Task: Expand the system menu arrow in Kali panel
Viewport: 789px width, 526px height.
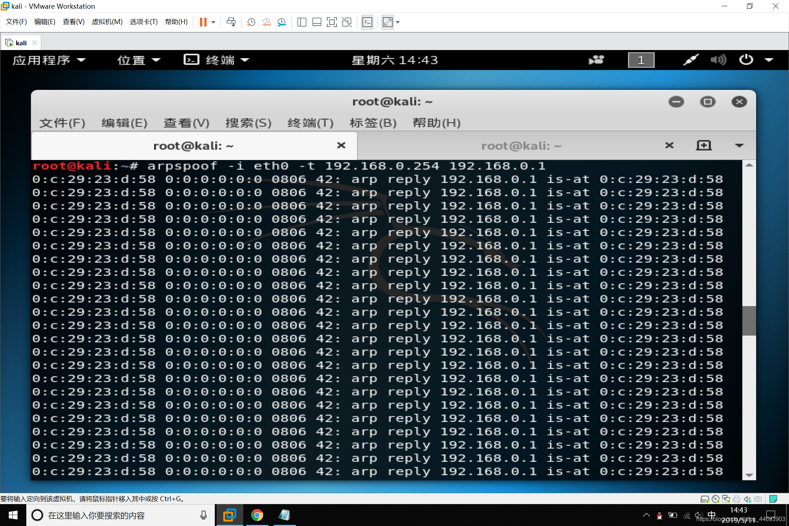Action: (769, 60)
